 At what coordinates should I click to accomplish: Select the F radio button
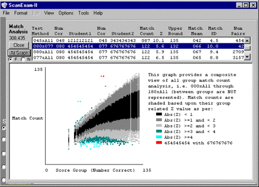(10, 59)
